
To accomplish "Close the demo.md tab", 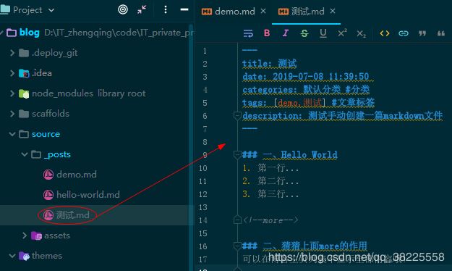I will (x=263, y=11).
